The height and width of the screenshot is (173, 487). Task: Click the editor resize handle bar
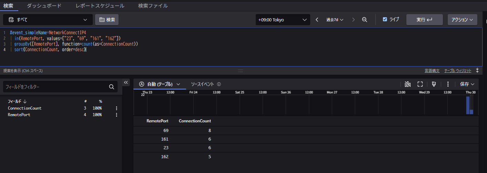point(240,71)
